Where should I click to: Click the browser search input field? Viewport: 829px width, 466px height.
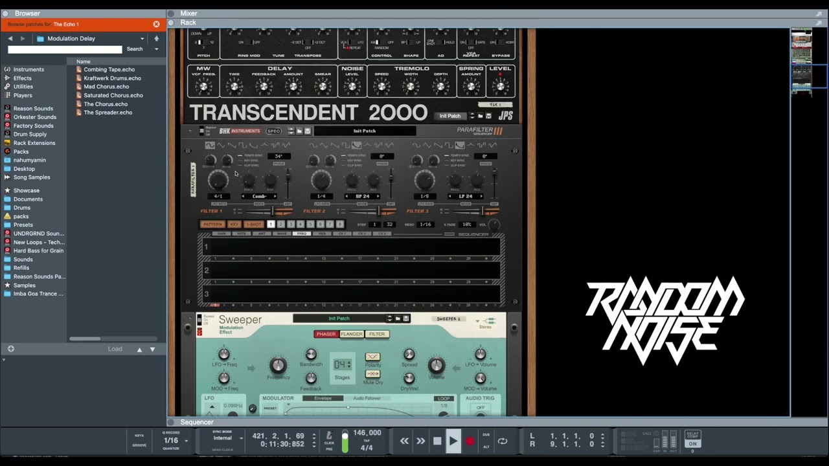pyautogui.click(x=65, y=49)
